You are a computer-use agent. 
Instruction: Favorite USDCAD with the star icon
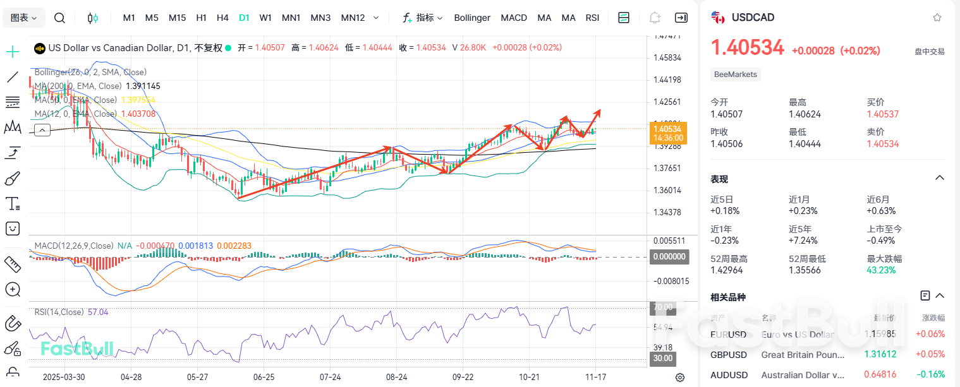(x=938, y=17)
